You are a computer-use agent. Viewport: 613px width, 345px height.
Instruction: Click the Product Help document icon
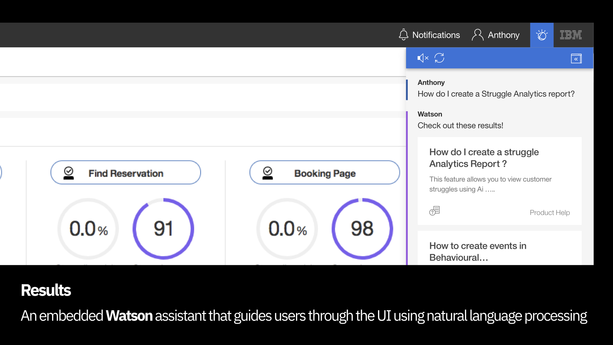click(x=435, y=211)
